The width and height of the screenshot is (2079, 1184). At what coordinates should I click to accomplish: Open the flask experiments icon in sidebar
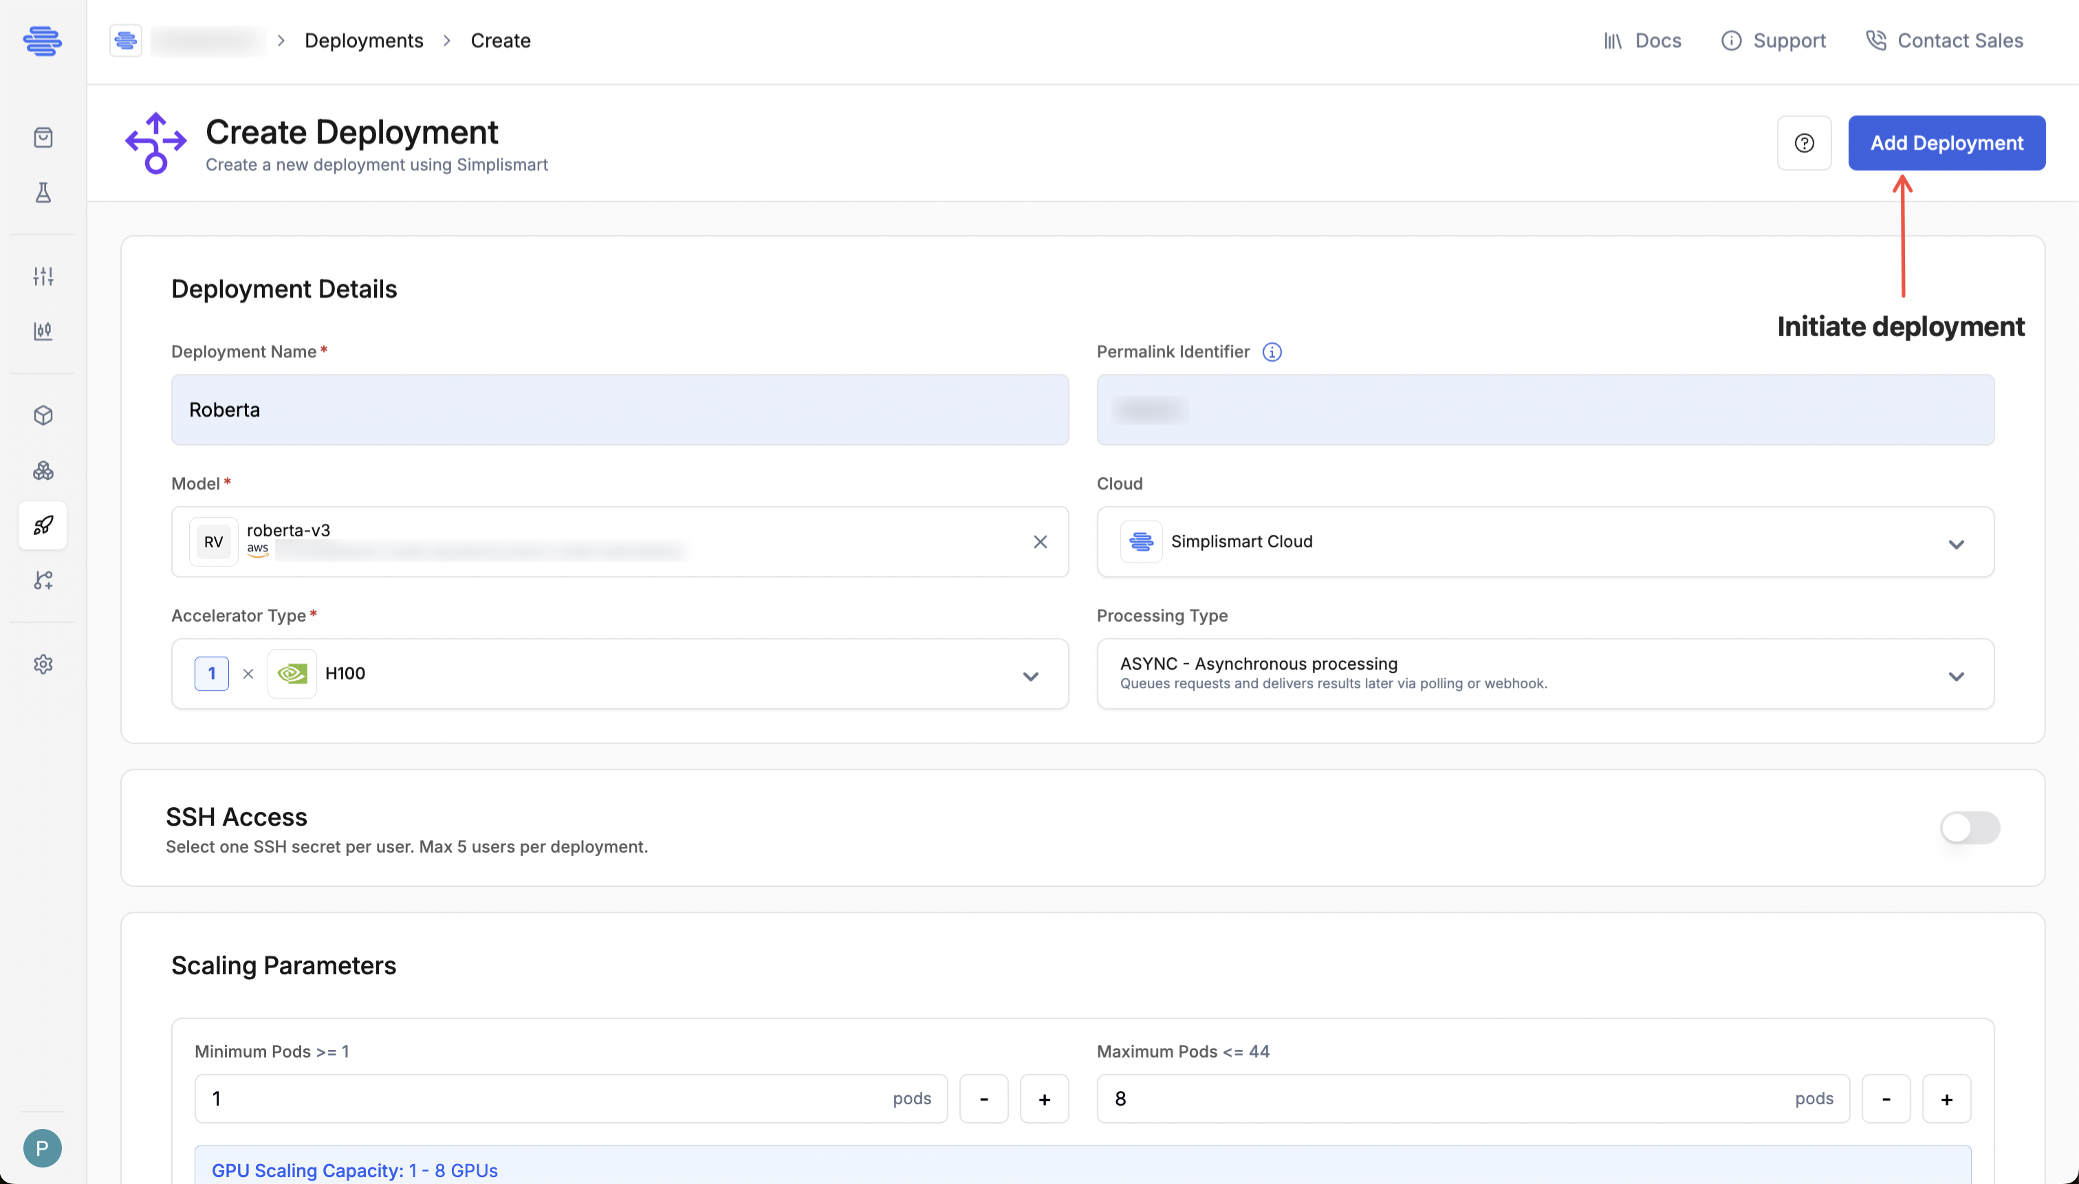(43, 193)
